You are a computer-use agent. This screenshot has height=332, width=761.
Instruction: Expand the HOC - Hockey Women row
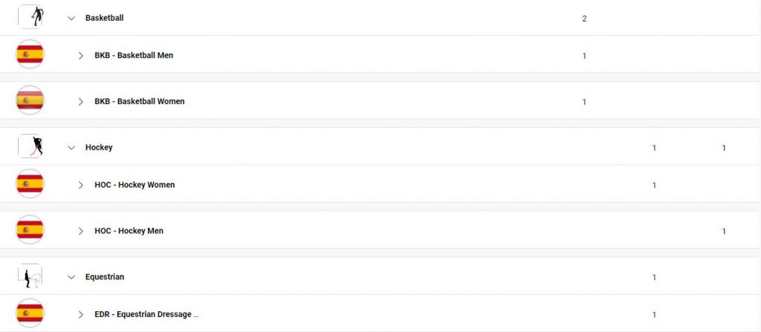[x=80, y=185]
